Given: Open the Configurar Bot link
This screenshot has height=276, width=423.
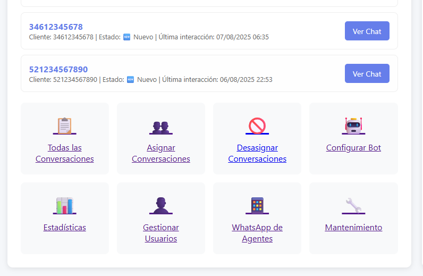Looking at the screenshot, I should click(353, 148).
